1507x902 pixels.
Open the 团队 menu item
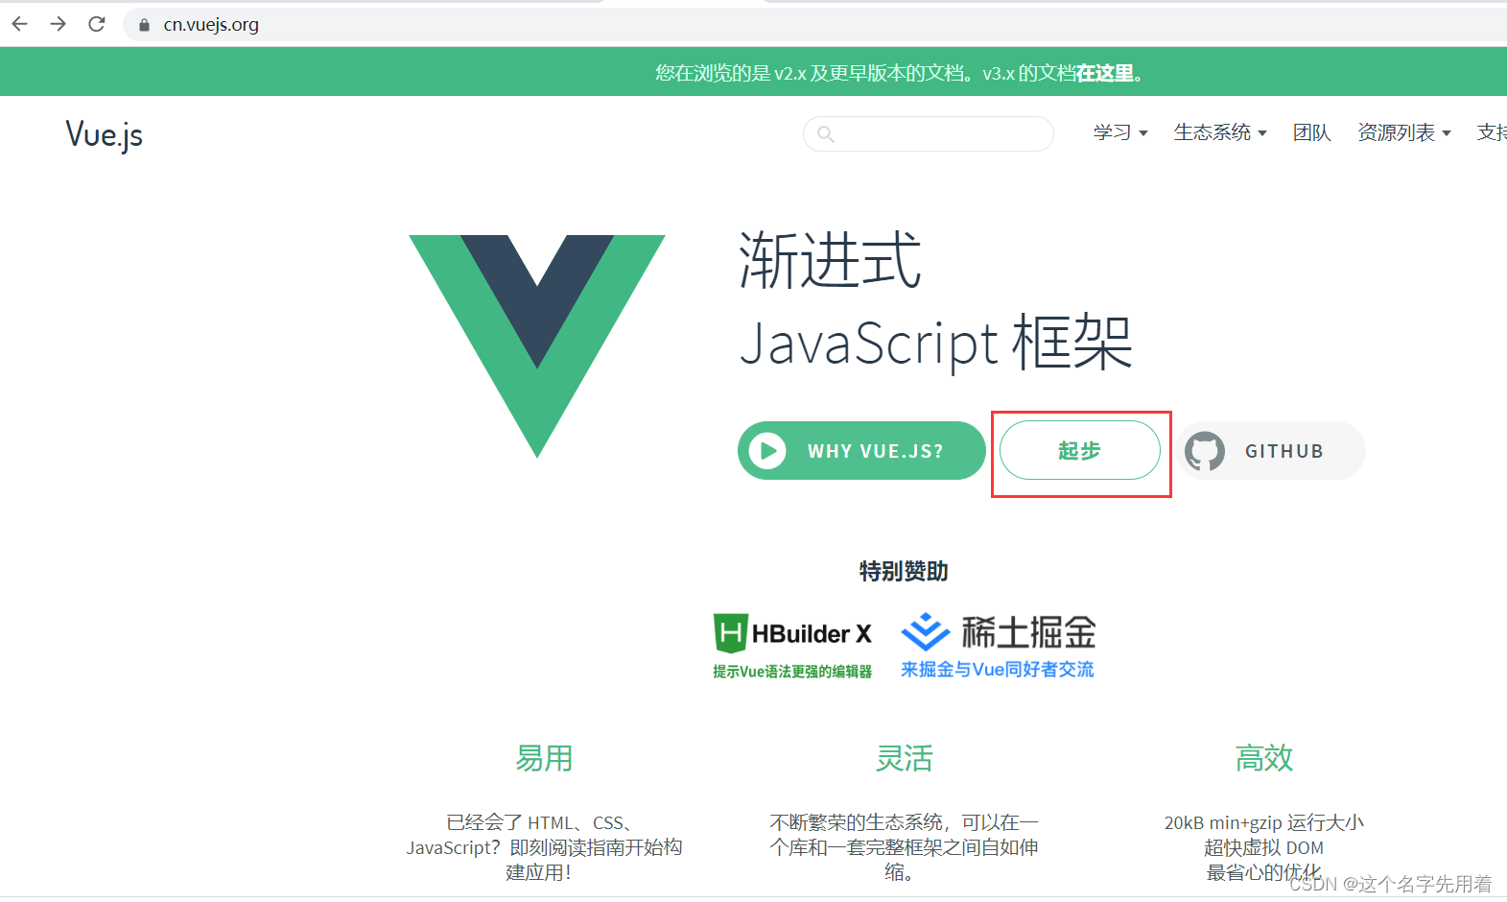1311,132
